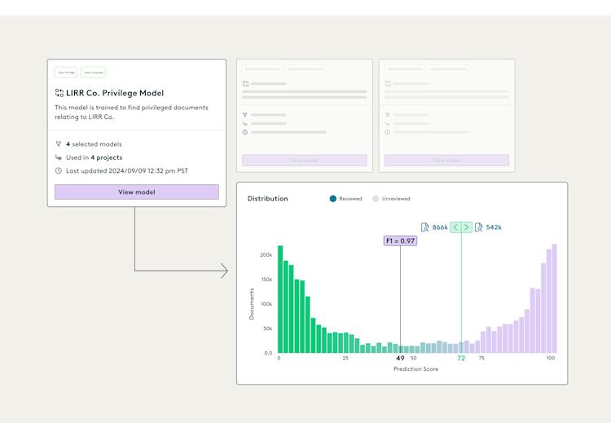The width and height of the screenshot is (611, 423).
Task: Click the 75 x-axis tick label
Action: point(481,358)
